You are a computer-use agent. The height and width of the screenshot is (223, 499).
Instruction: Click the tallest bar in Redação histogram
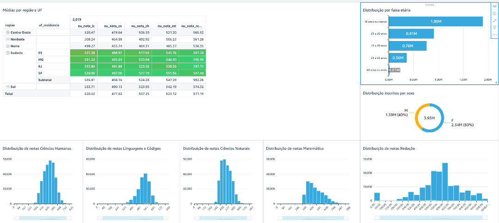(x=445, y=182)
